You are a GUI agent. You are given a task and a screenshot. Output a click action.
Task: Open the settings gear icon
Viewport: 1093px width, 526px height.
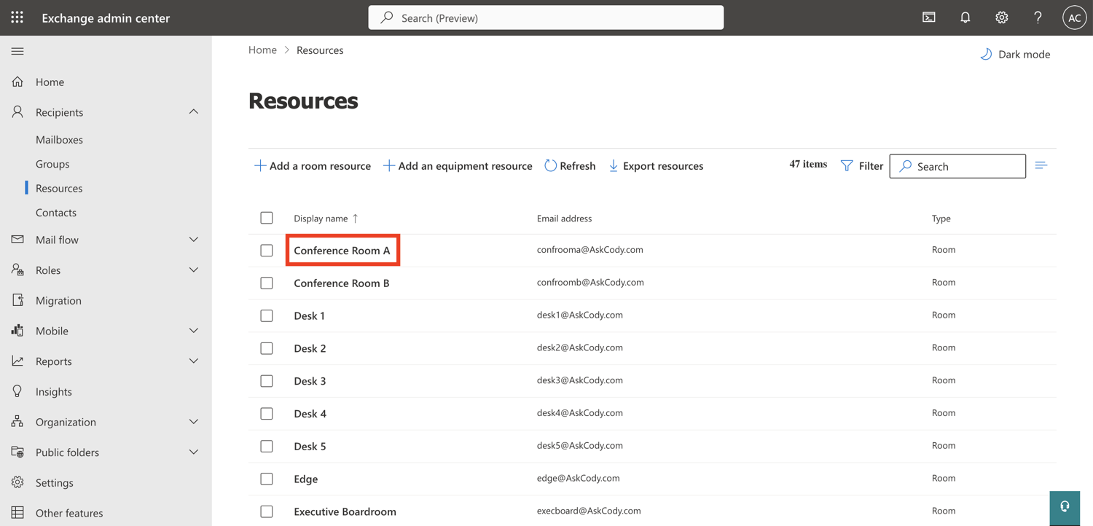pos(1001,17)
